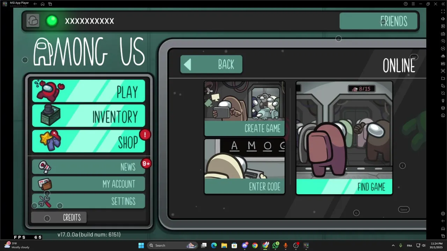The height and width of the screenshot is (251, 447).
Task: Click the account profile icon beside player name
Action: [33, 21]
